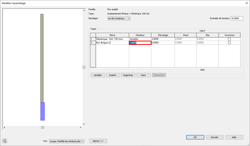Click the Exemple de hauteur input field
The image size is (250, 146).
pos(237,18)
